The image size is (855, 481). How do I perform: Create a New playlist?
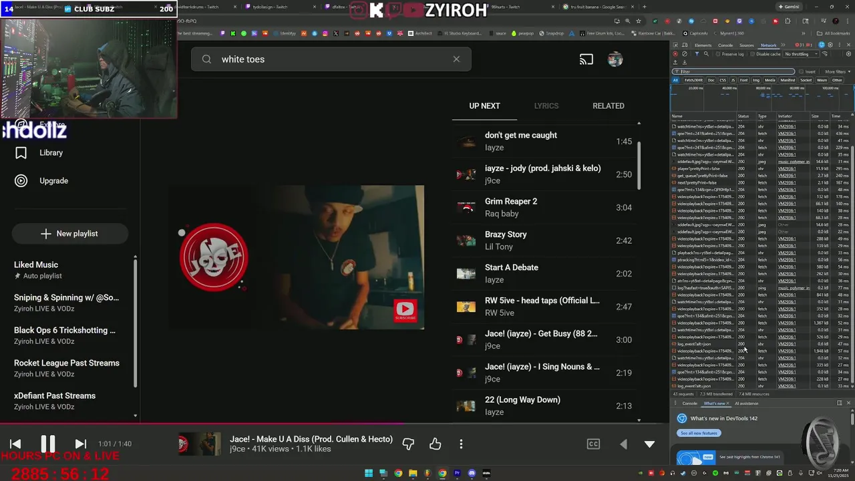[x=69, y=234]
